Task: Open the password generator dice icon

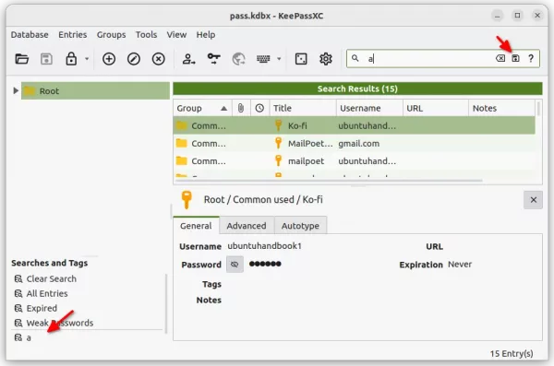Action: coord(301,59)
